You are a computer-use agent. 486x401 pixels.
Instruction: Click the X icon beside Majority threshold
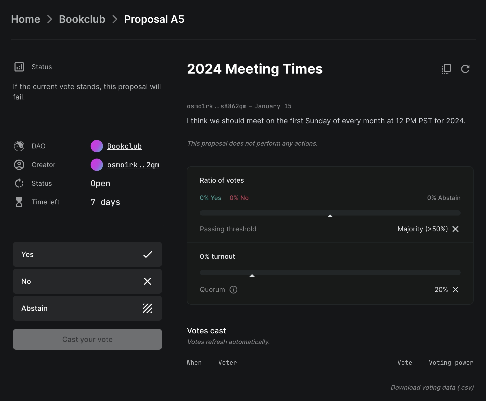tap(455, 229)
